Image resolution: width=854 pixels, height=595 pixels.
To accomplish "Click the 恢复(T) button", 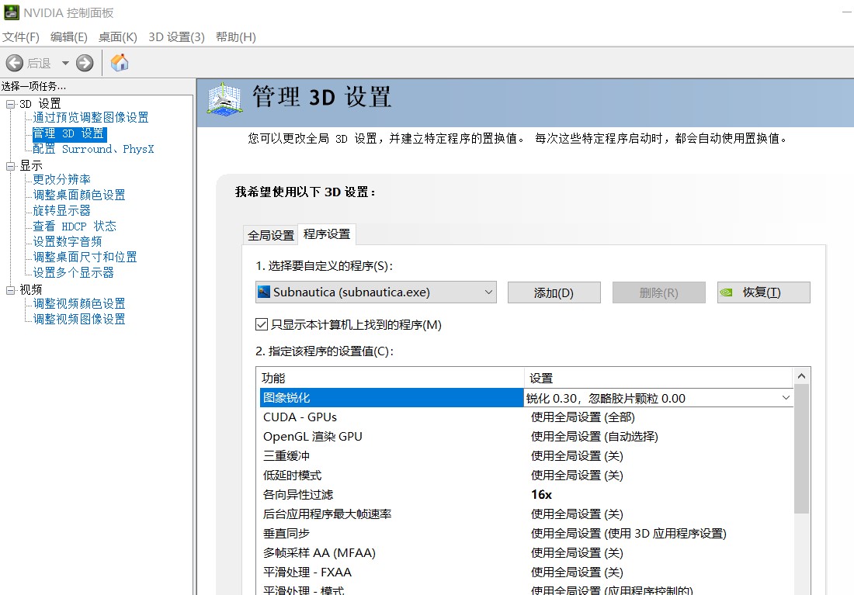I will pos(764,293).
